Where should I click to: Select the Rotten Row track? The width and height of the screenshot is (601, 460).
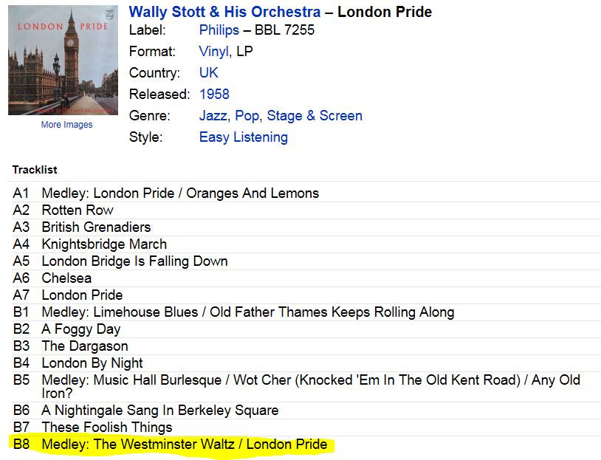(x=78, y=210)
